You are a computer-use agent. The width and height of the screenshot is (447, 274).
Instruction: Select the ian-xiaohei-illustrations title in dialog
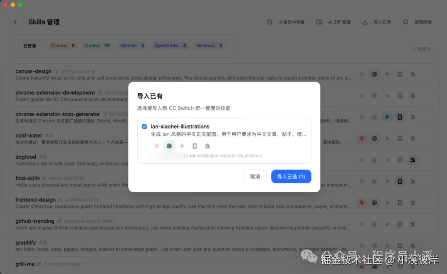(180, 126)
